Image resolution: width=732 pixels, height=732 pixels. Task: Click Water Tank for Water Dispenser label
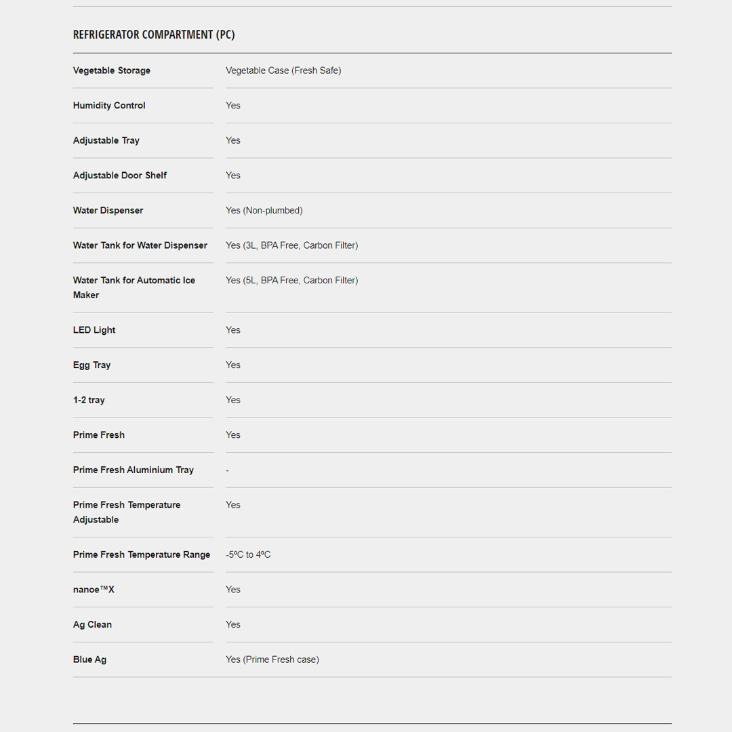pyautogui.click(x=140, y=245)
